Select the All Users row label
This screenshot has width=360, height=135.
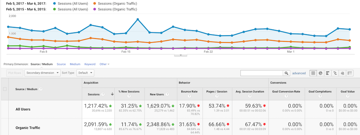(23, 109)
